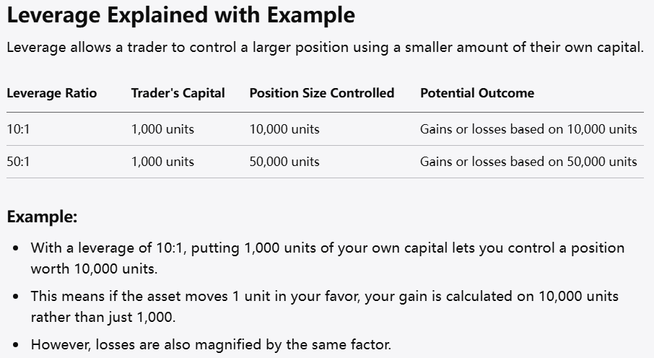Screen dimensions: 654x358
Task: Select the "50:1" leverage ratio cell
Action: tap(18, 162)
